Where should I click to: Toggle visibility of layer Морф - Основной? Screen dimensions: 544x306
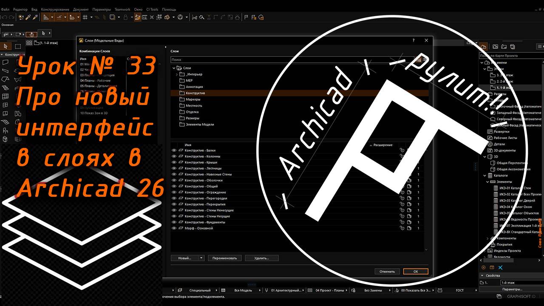coord(173,228)
